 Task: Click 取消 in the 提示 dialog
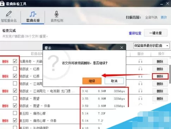click(114, 81)
